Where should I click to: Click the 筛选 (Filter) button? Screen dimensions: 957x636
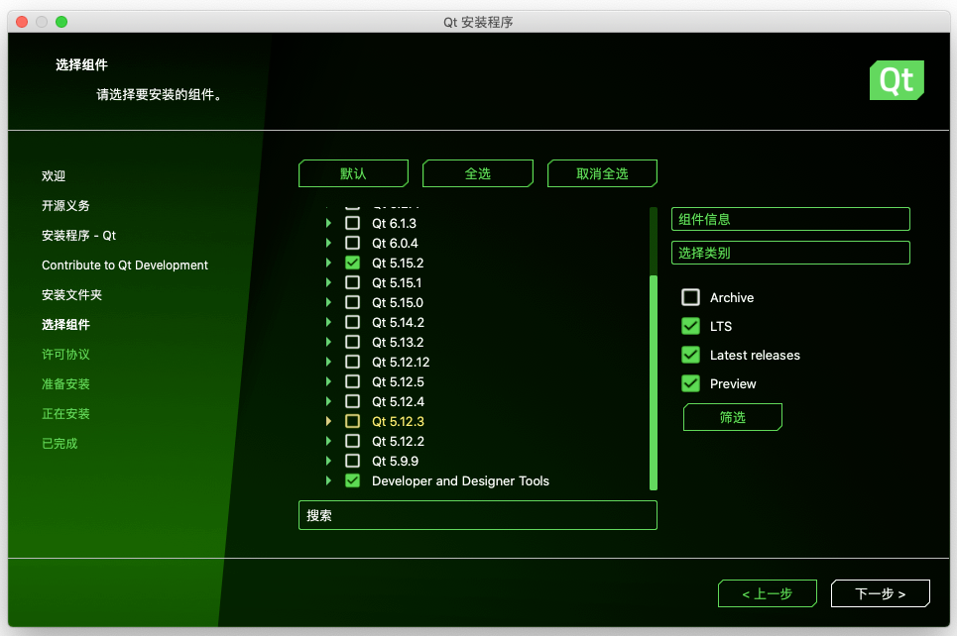[x=733, y=417]
